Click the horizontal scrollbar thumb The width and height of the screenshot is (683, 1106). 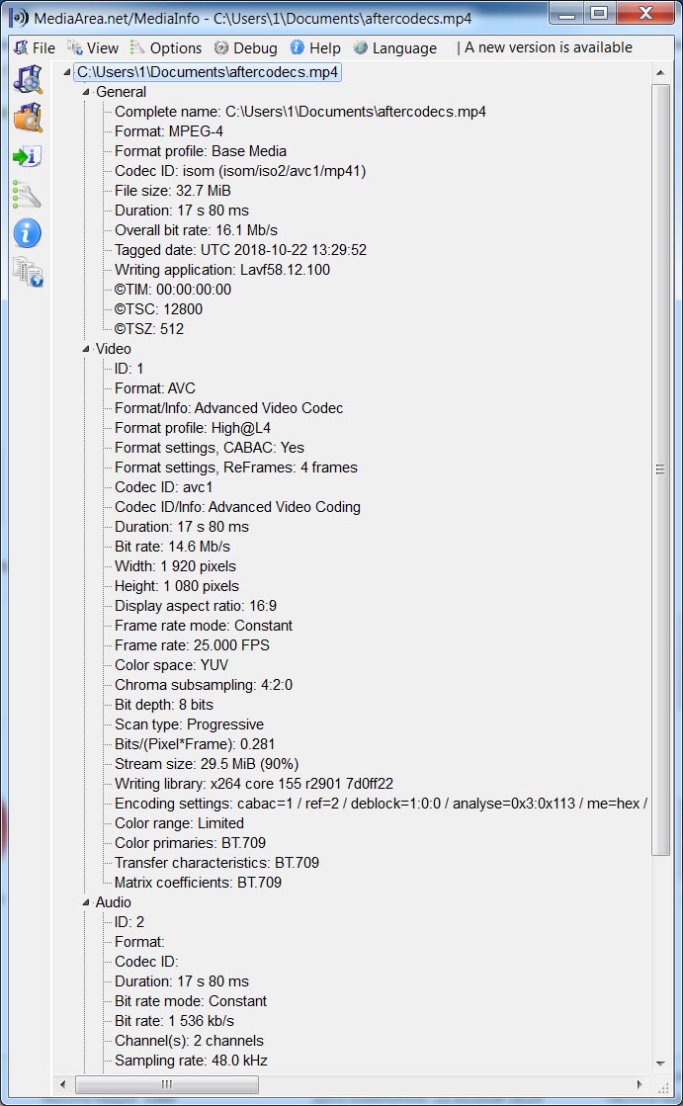[166, 1084]
